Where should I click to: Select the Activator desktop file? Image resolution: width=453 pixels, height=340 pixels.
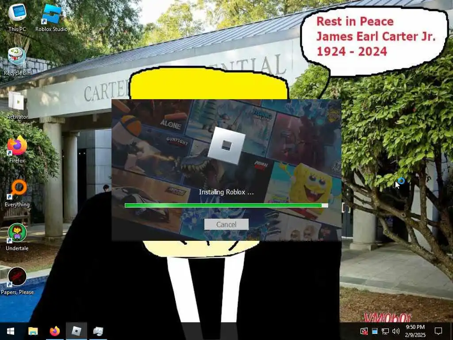[17, 105]
